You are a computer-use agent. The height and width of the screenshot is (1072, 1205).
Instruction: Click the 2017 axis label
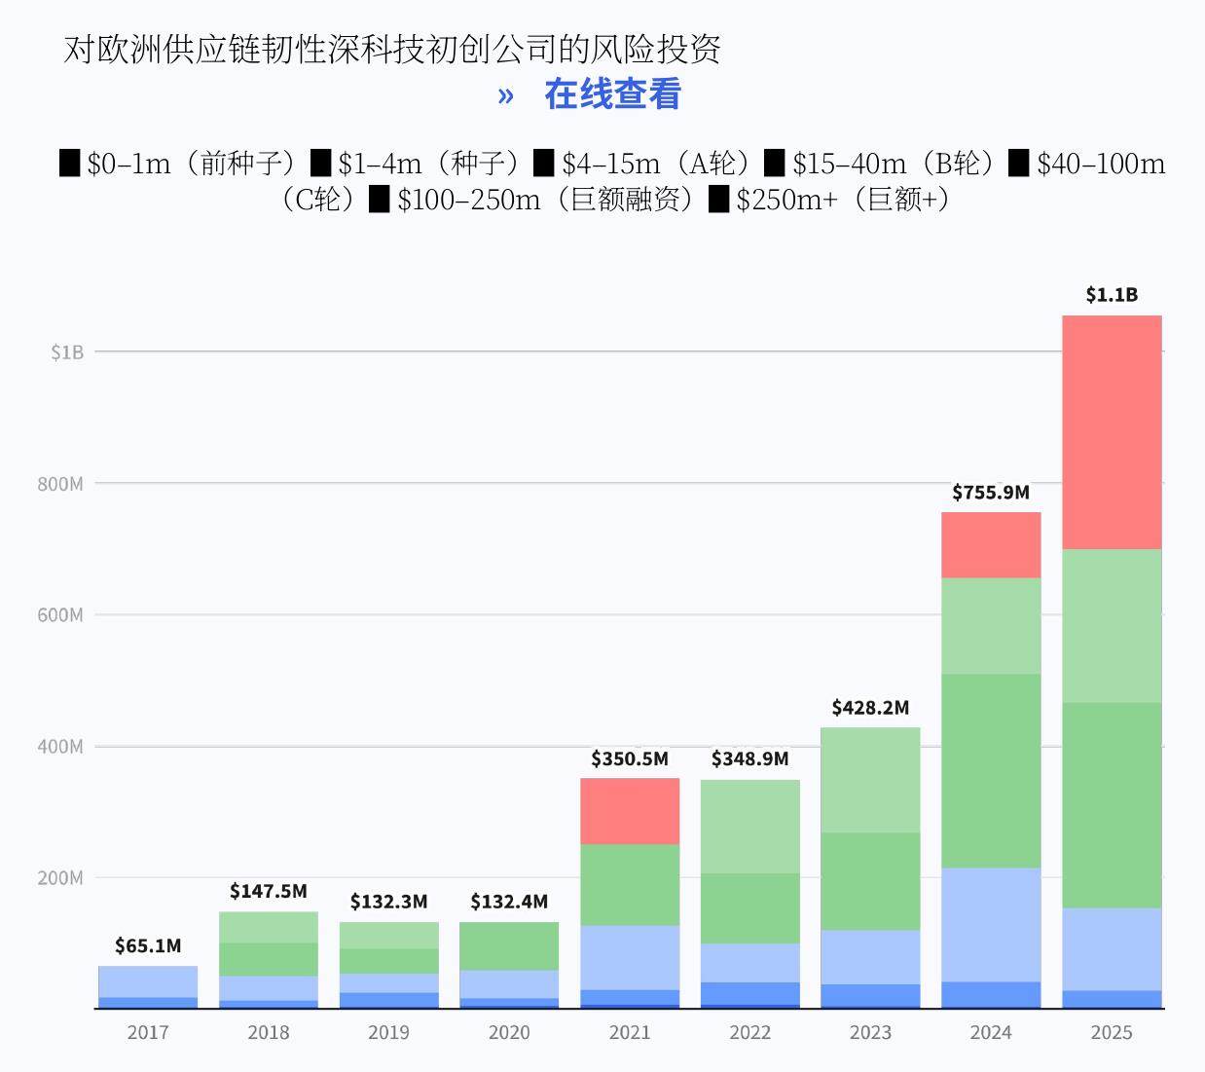148,1032
